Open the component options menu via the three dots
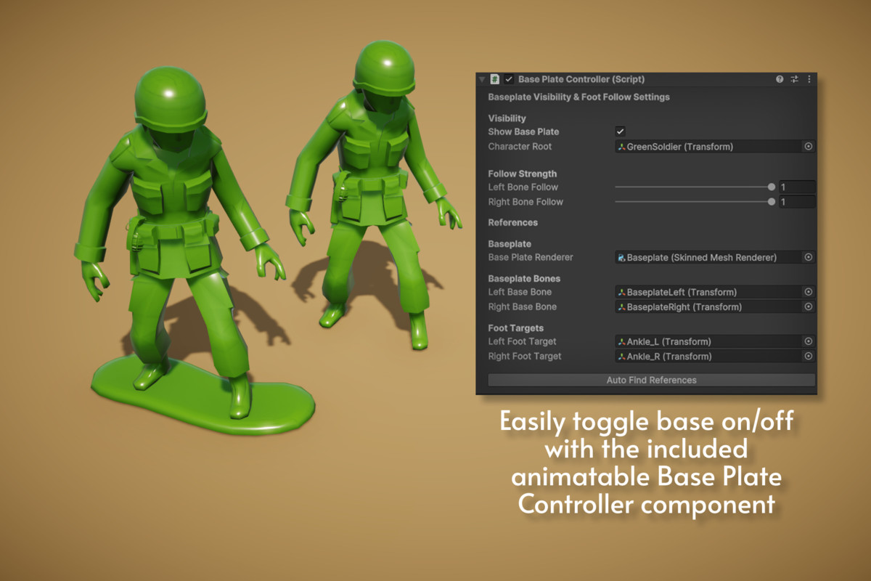Viewport: 871px width, 581px height. [x=809, y=79]
